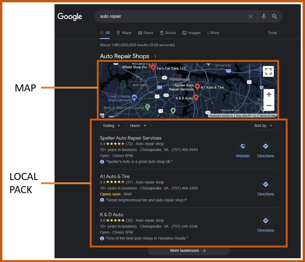
Task: Open the A1 Auto & Tire listing
Action: pyautogui.click(x=115, y=177)
